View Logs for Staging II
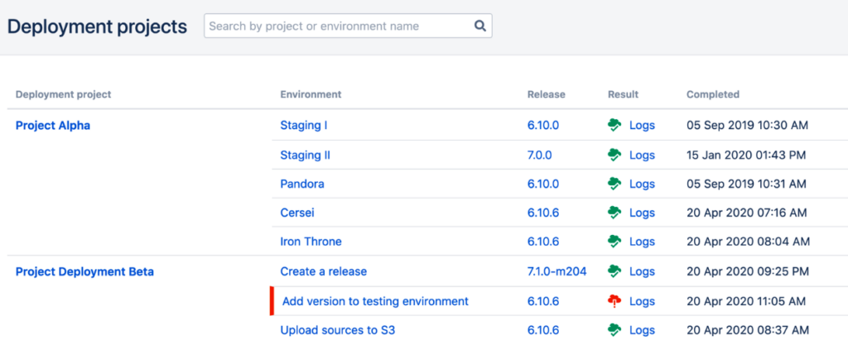This screenshot has width=848, height=340. [642, 156]
